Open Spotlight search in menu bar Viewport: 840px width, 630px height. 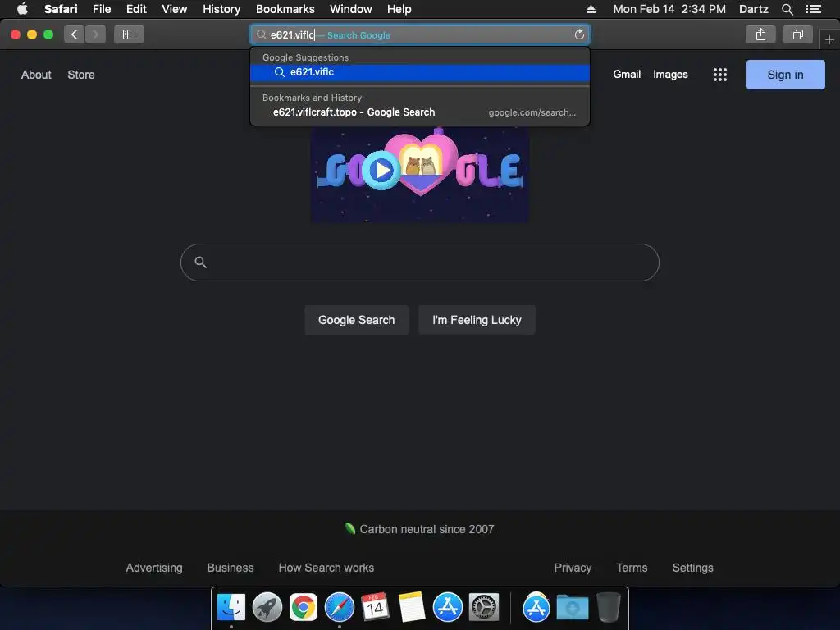point(787,9)
